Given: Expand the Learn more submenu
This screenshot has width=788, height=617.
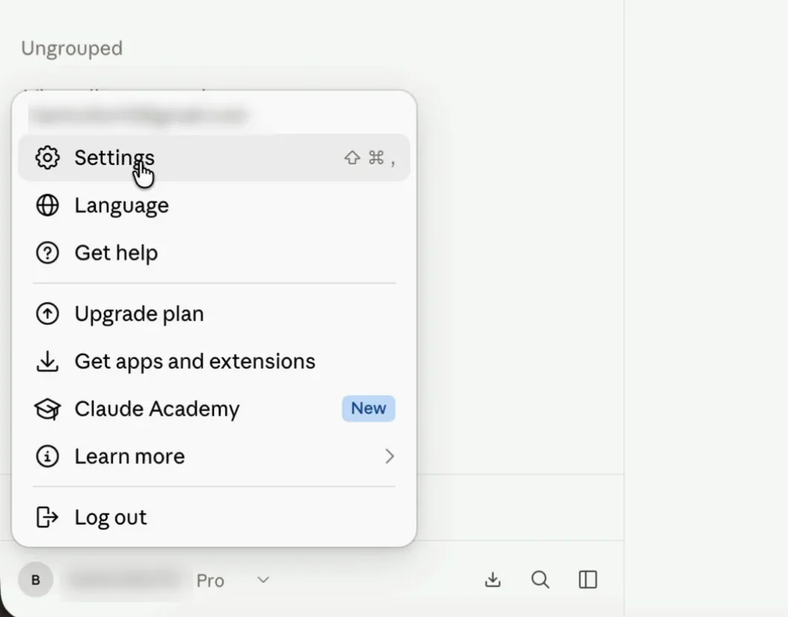Looking at the screenshot, I should (214, 456).
